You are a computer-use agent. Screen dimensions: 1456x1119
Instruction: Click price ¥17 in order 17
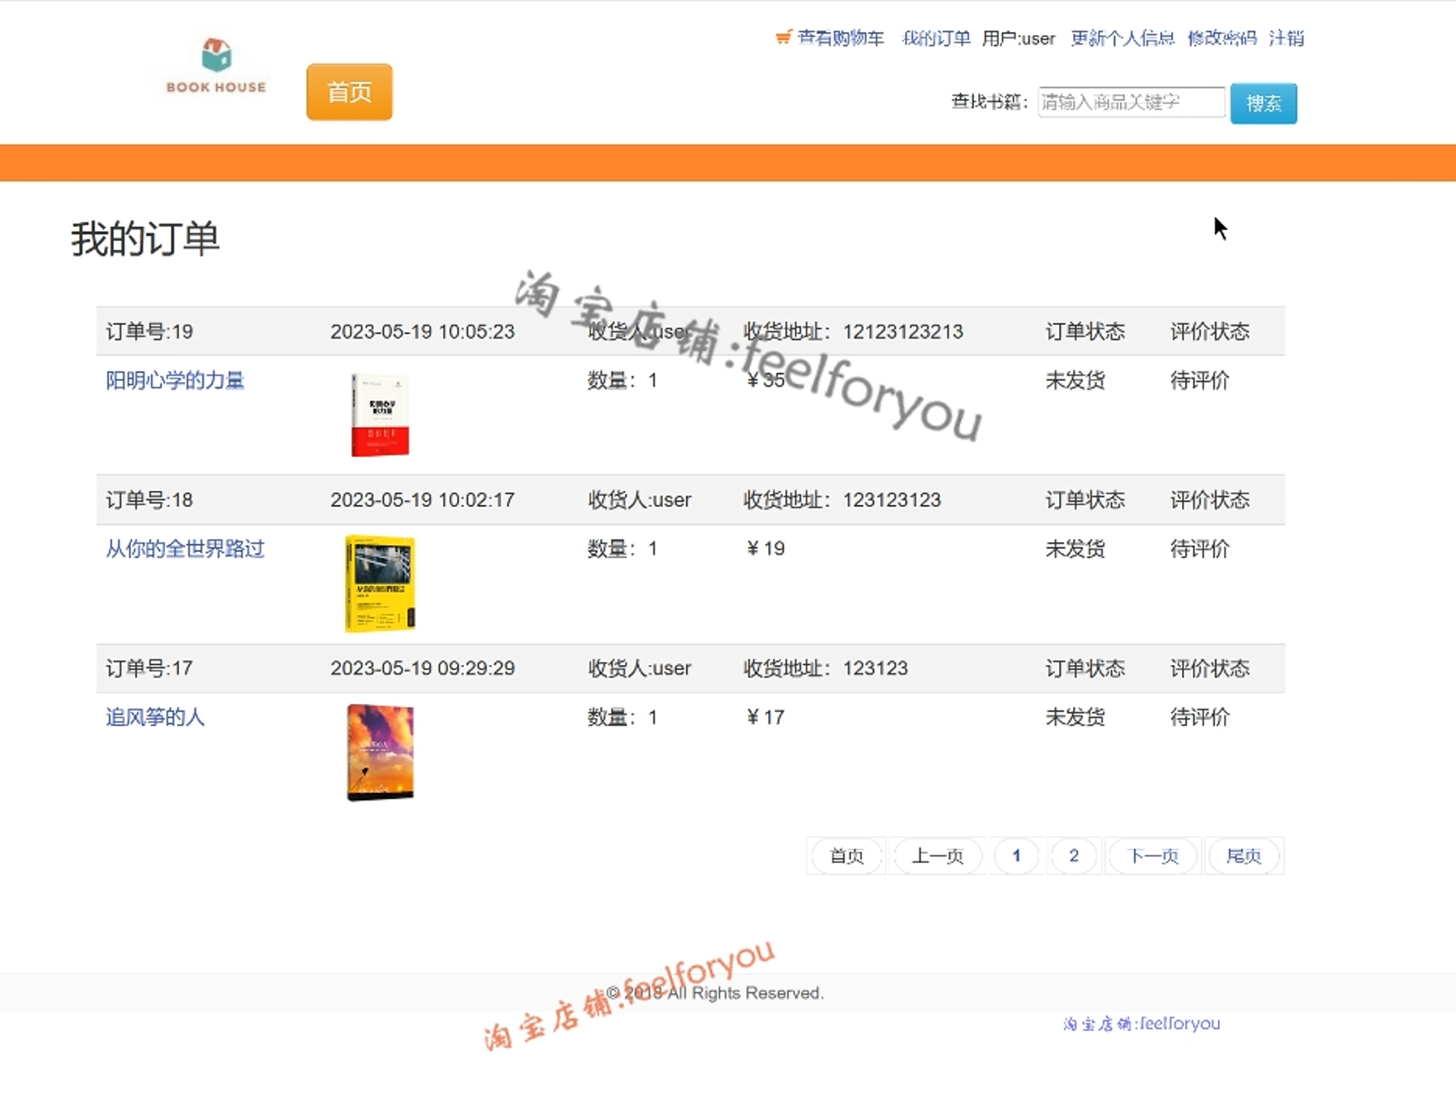[766, 717]
